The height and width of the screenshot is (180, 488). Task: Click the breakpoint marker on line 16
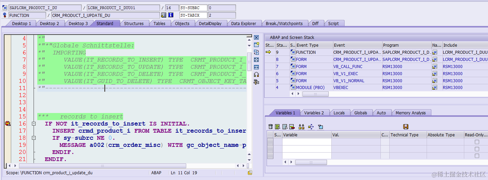tap(7, 124)
